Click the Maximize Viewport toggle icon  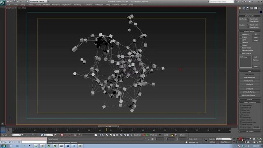click(261, 142)
